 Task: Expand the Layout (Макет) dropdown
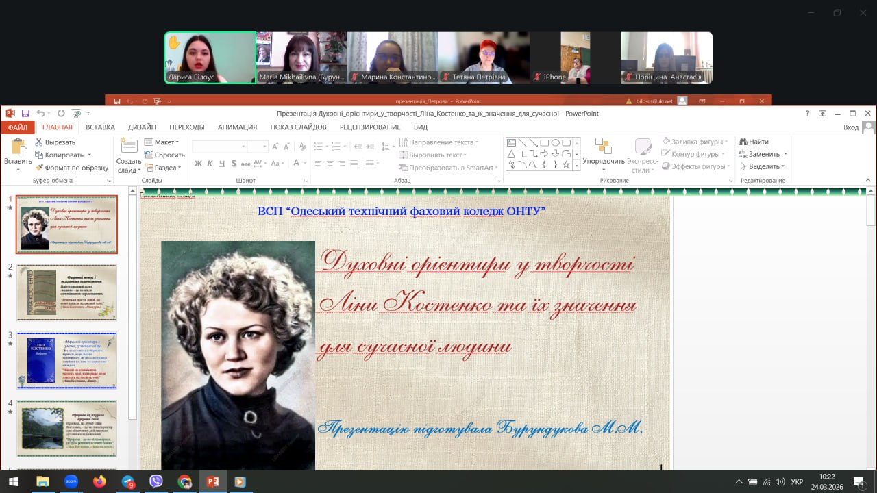pyautogui.click(x=162, y=142)
